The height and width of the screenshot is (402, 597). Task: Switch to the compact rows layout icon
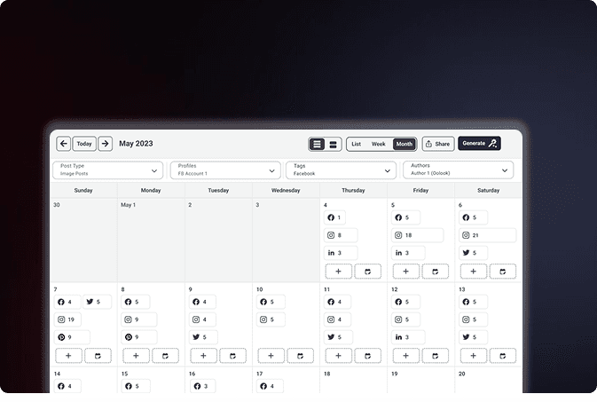(x=317, y=144)
